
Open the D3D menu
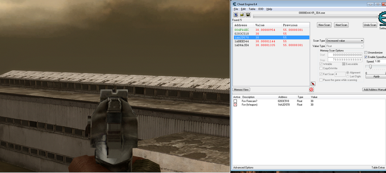(x=261, y=9)
